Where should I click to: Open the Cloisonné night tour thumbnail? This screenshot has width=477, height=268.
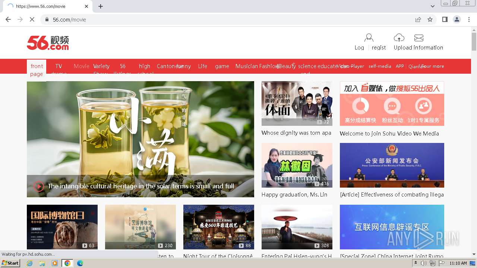point(219,227)
